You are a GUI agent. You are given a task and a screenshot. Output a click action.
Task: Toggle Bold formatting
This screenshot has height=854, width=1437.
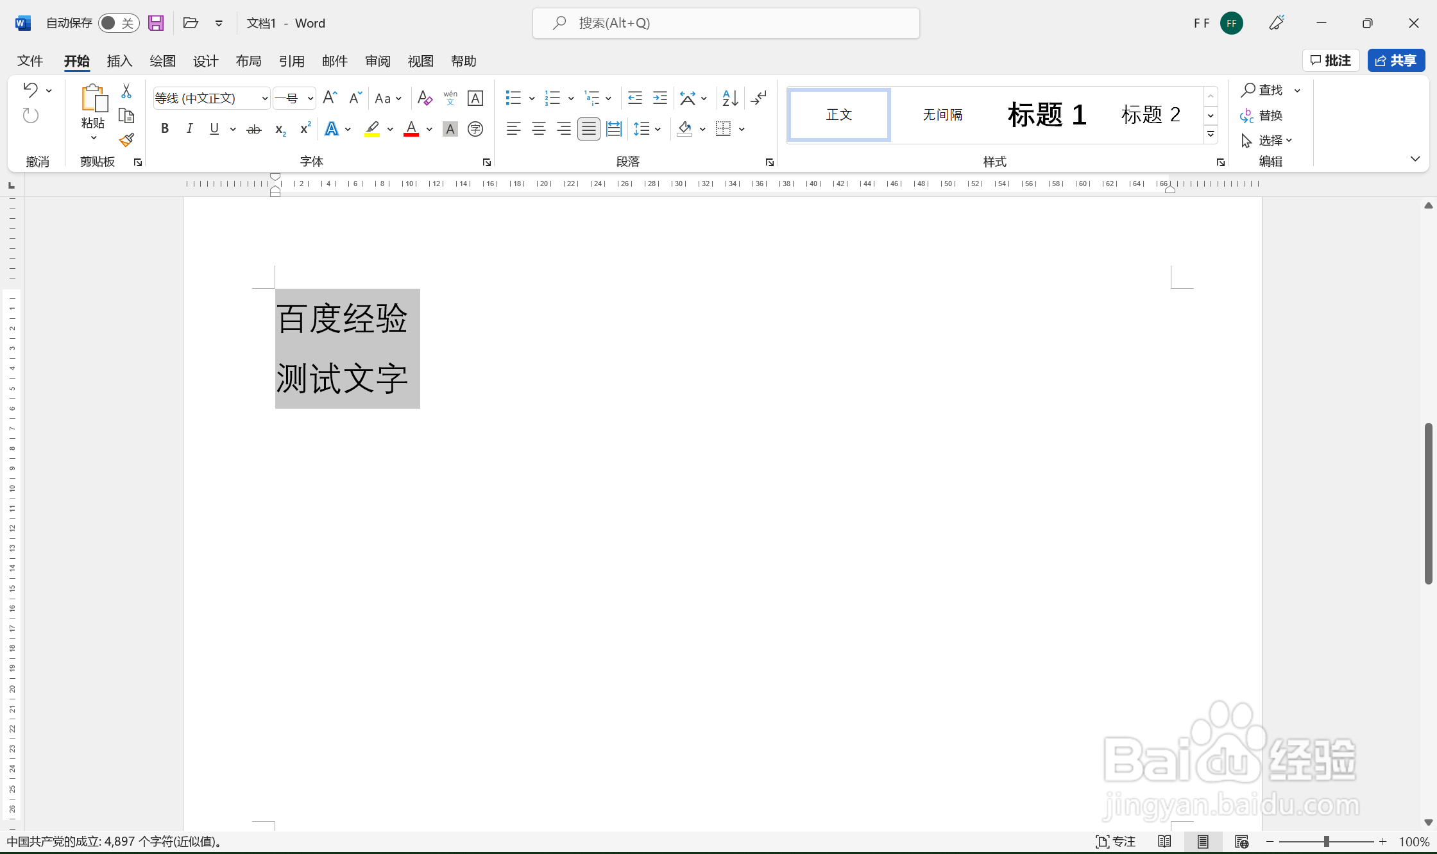tap(165, 129)
